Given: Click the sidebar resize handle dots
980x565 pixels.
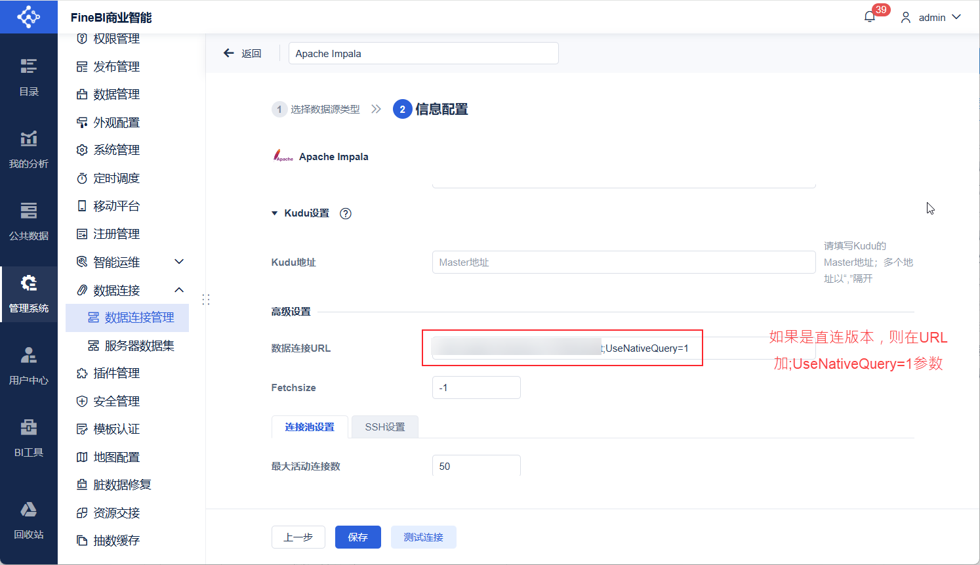Looking at the screenshot, I should pos(206,299).
